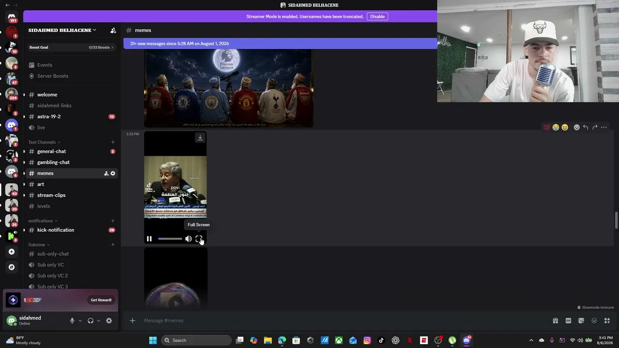Viewport: 619px width, 348px height.
Task: Open the Premier League meme image
Action: tap(229, 88)
